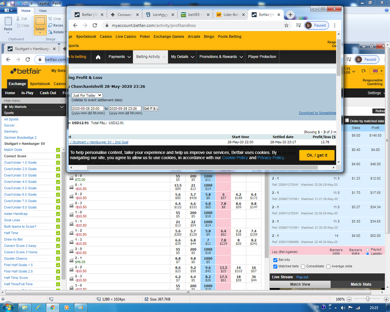The image size is (390, 312).
Task: Select the Payout radio button
Action: [368, 250]
